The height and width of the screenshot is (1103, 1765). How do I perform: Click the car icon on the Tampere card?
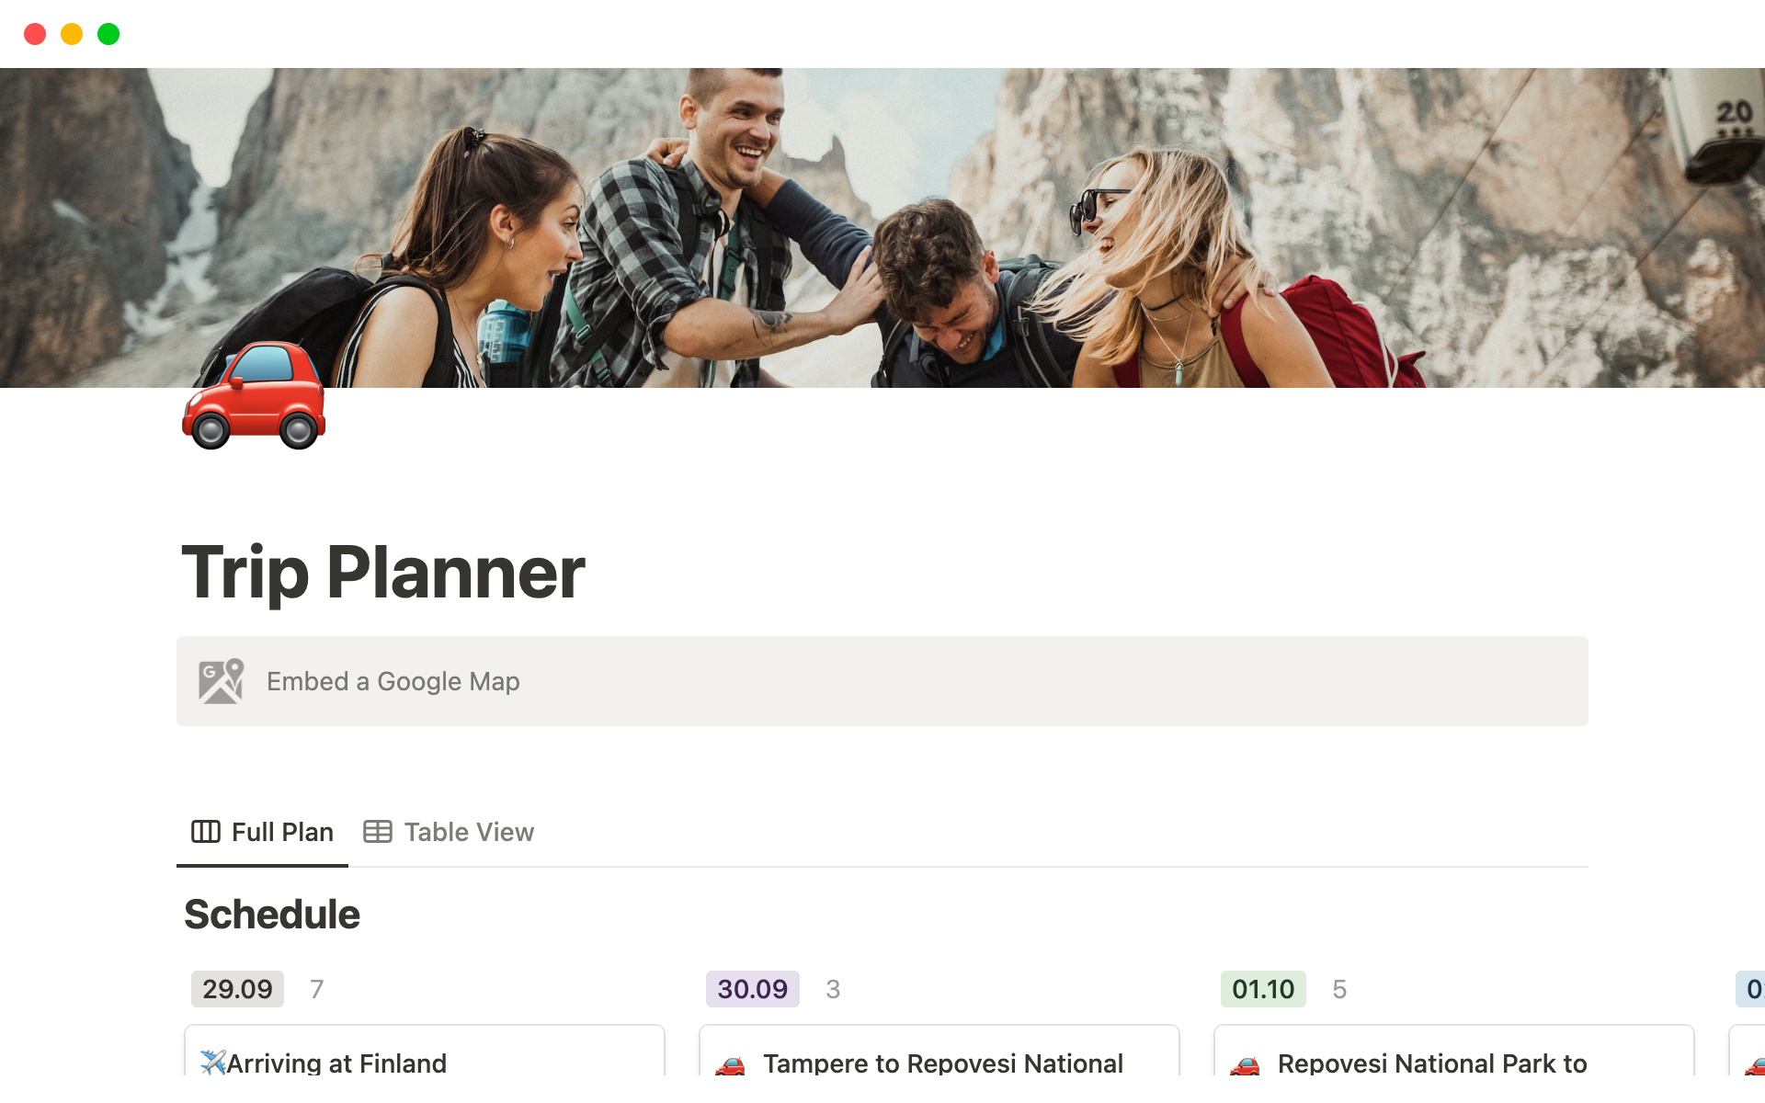pos(731,1065)
